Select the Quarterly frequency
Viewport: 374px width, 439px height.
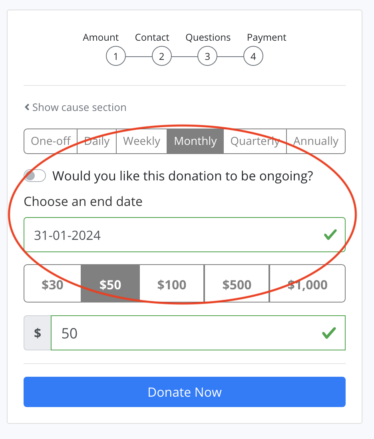(x=255, y=141)
